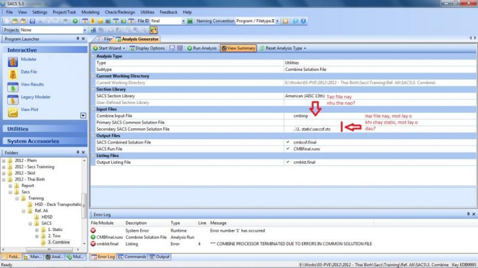The height and width of the screenshot is (268, 478).
Task: Pin the Folders panel
Action: (x=78, y=152)
